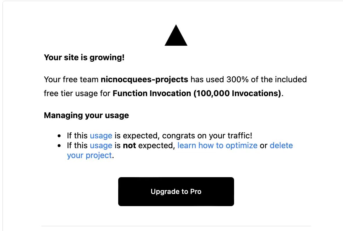This screenshot has width=343, height=231.
Task: Click the Function Invocation (100,000 Invocations) text
Action: pos(197,93)
